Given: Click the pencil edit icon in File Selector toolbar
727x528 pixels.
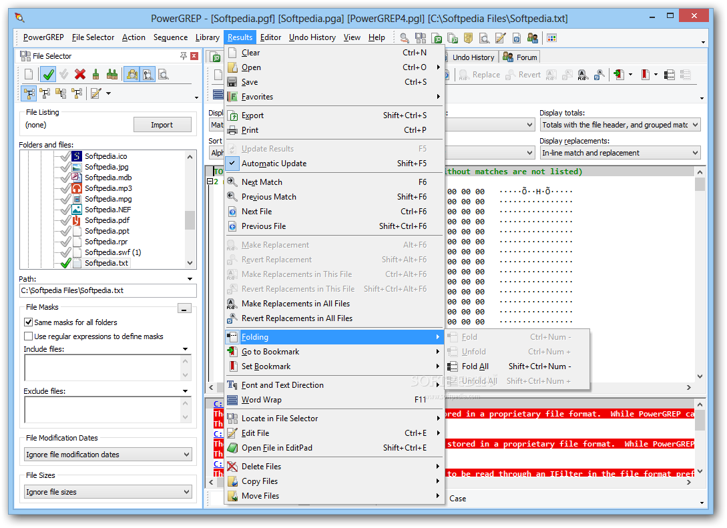Looking at the screenshot, I should coord(95,93).
